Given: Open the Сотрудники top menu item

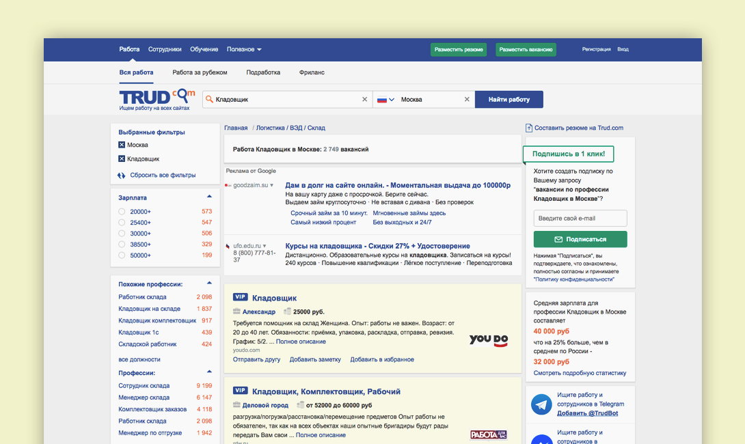Looking at the screenshot, I should tap(165, 49).
